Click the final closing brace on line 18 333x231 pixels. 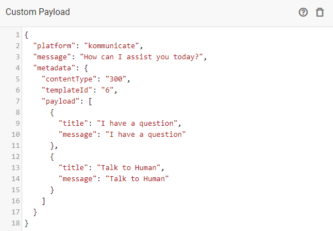(27, 224)
